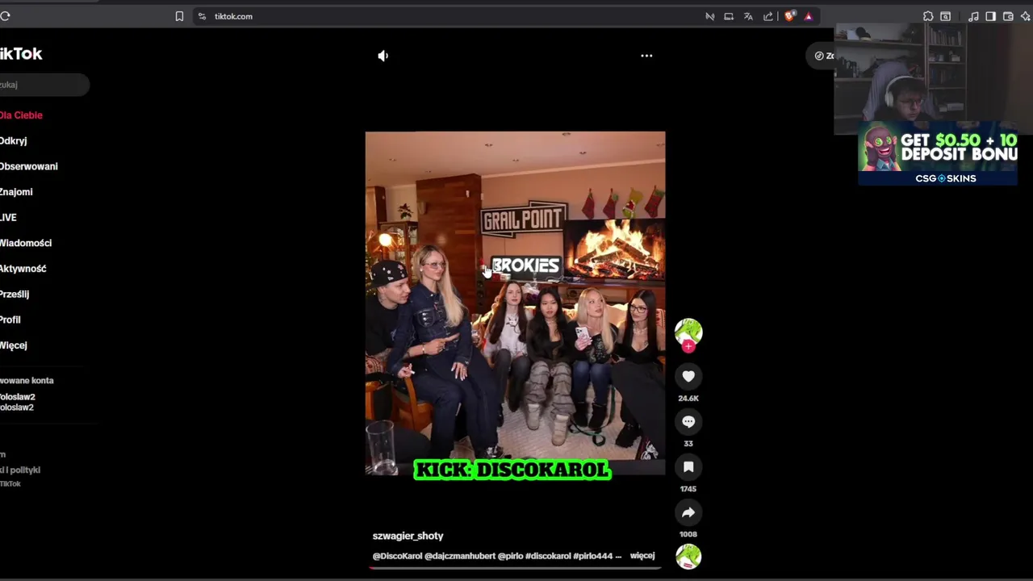
Task: Click the install app icon in address bar
Action: coord(729,16)
